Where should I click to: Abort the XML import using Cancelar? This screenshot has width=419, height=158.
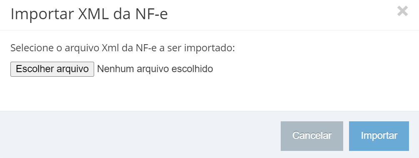coord(312,136)
